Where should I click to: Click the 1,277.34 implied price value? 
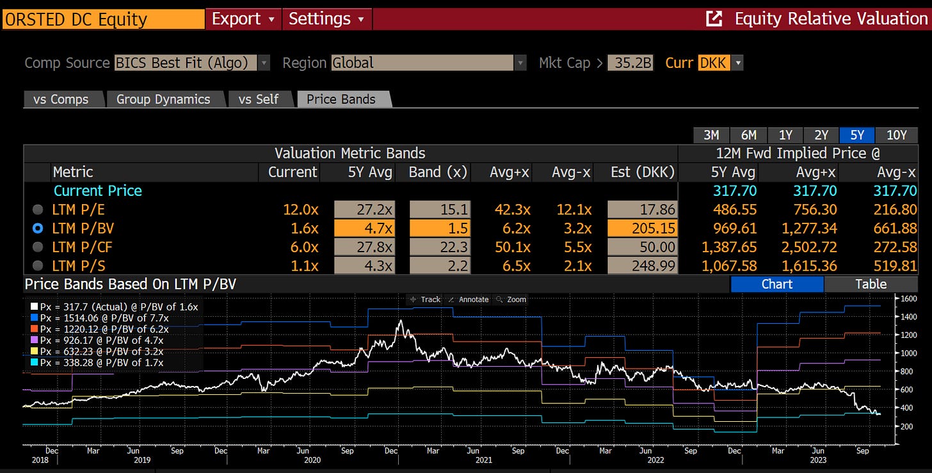(x=807, y=228)
